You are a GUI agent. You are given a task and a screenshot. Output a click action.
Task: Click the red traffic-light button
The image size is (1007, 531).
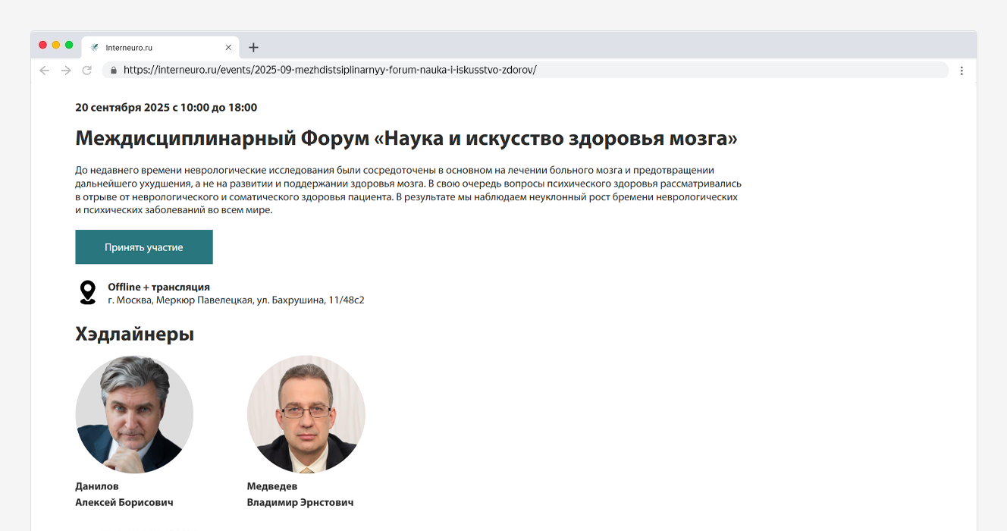coord(42,45)
